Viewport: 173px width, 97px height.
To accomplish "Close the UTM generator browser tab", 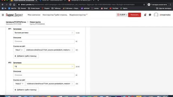I will [x=94, y=1].
